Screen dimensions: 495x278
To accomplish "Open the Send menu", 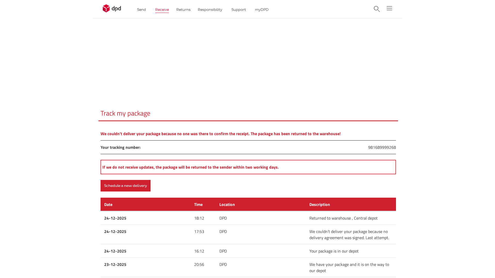I will pyautogui.click(x=141, y=10).
